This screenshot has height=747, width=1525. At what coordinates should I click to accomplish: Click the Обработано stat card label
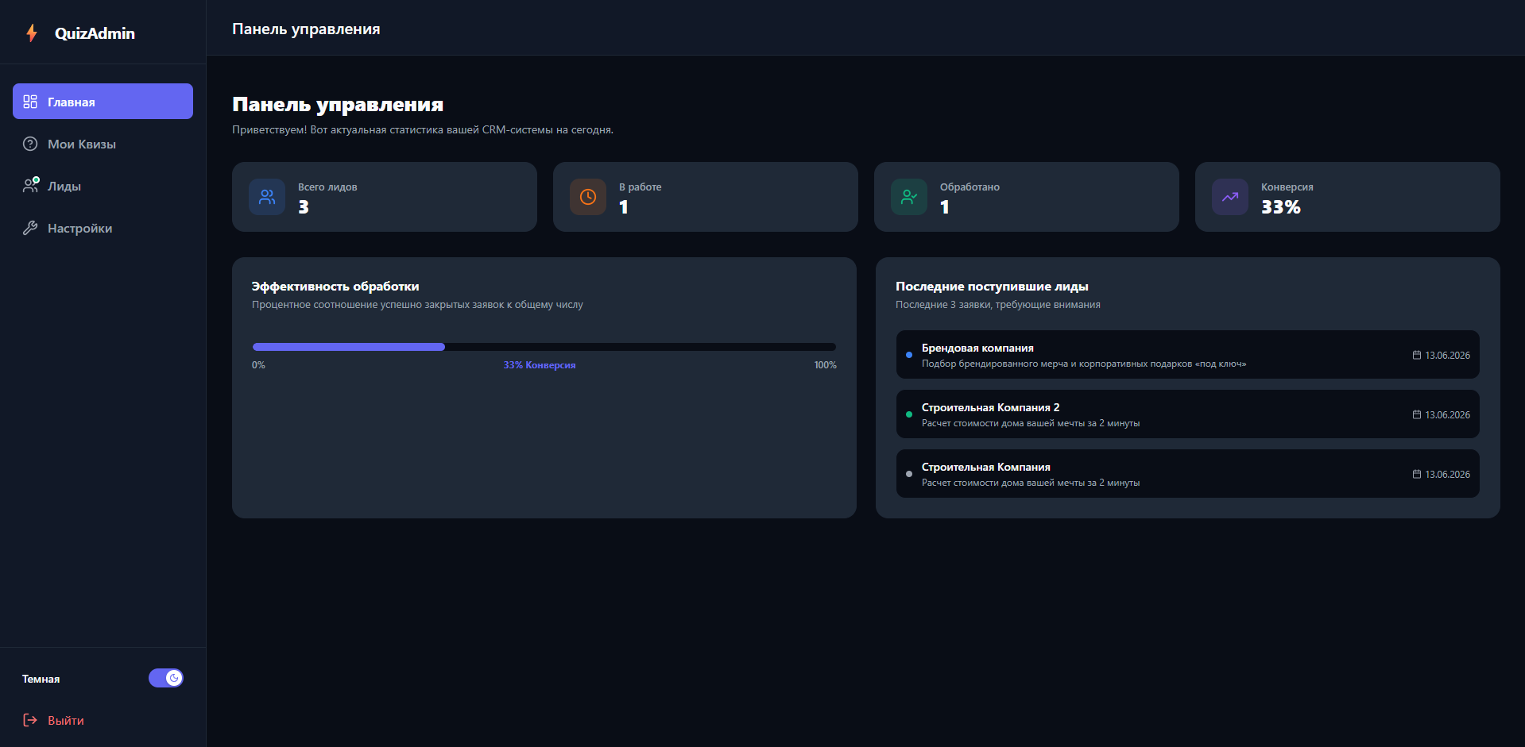[x=970, y=187]
